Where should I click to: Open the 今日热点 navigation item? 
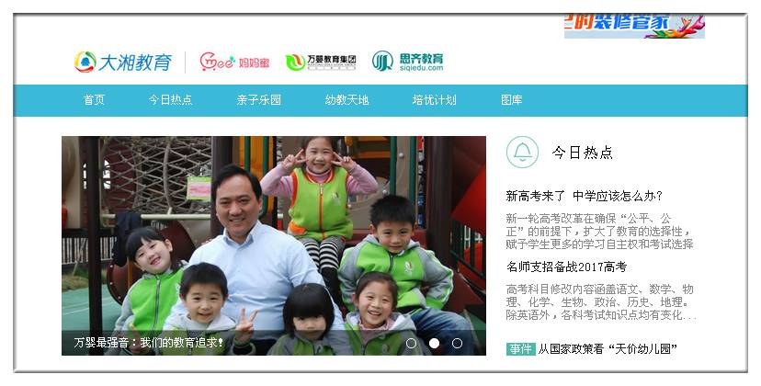pos(170,100)
